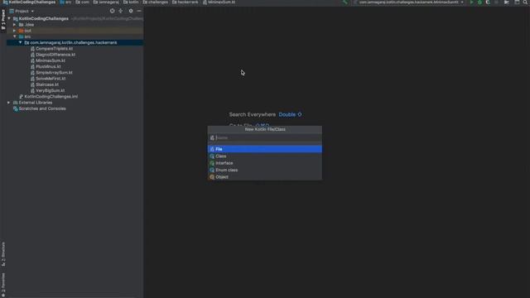Image resolution: width=530 pixels, height=298 pixels.
Task: Collapse the hackerrank package node
Action: point(20,42)
